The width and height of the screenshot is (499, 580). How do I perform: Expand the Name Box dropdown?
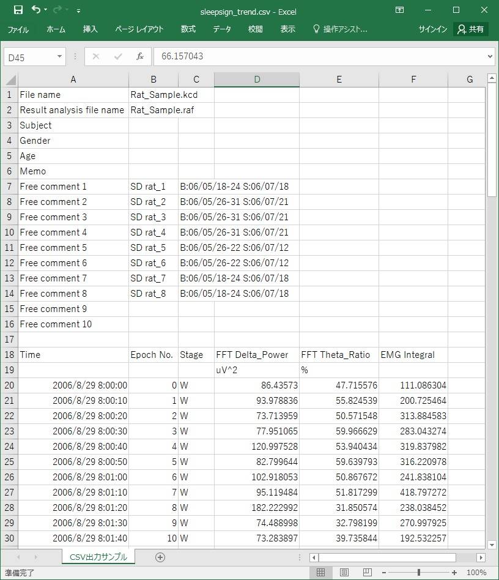coord(60,56)
